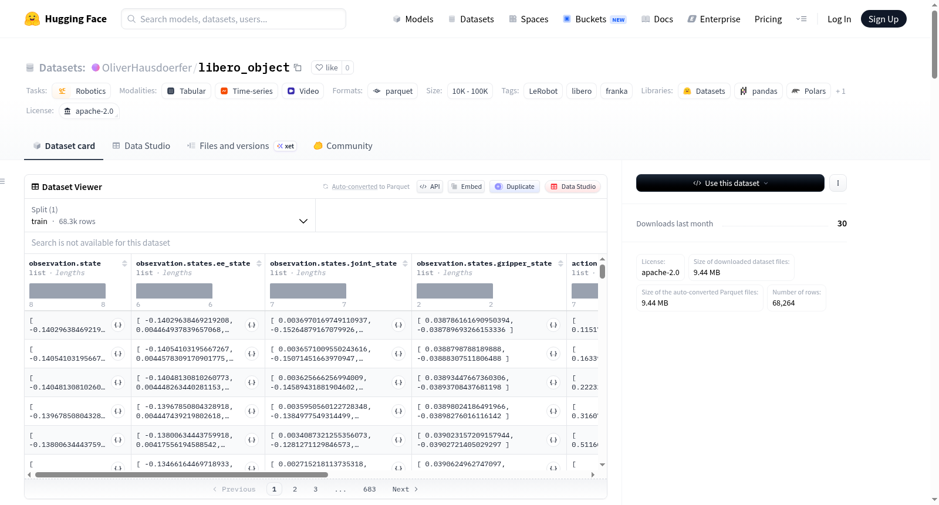The height and width of the screenshot is (505, 939).
Task: Open the Data Studio tab
Action: click(x=141, y=146)
